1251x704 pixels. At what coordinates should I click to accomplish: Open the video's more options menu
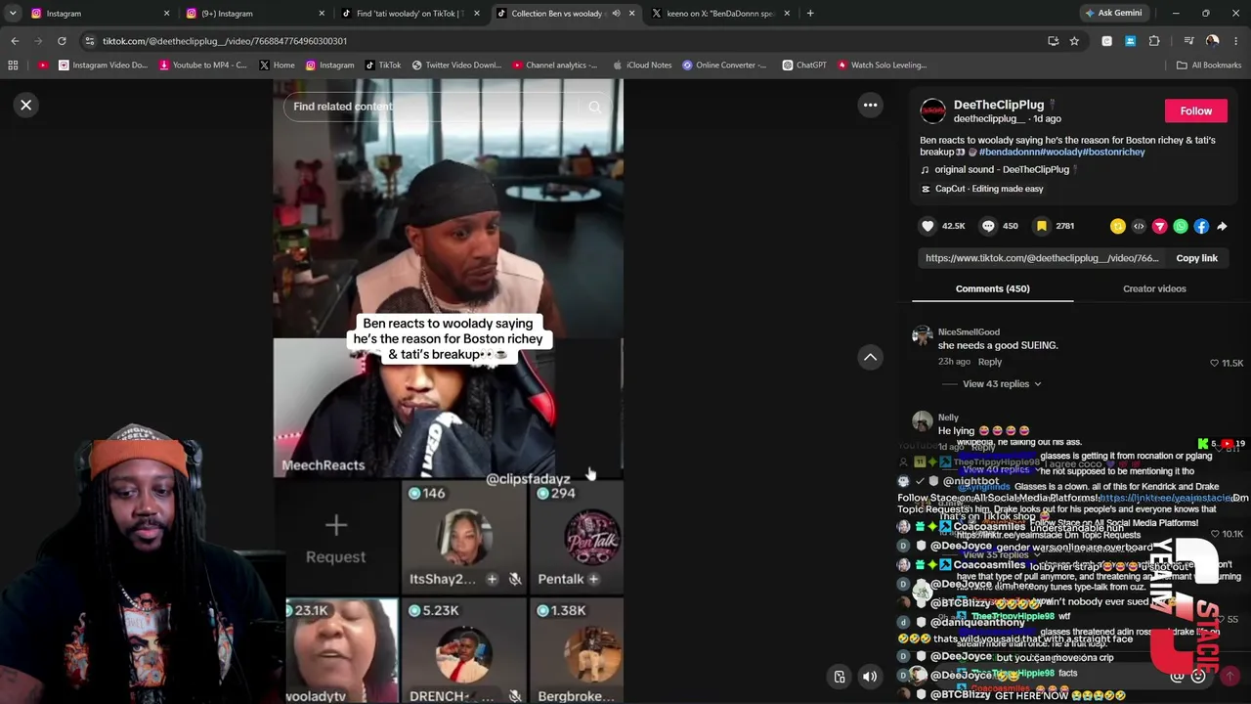870,105
